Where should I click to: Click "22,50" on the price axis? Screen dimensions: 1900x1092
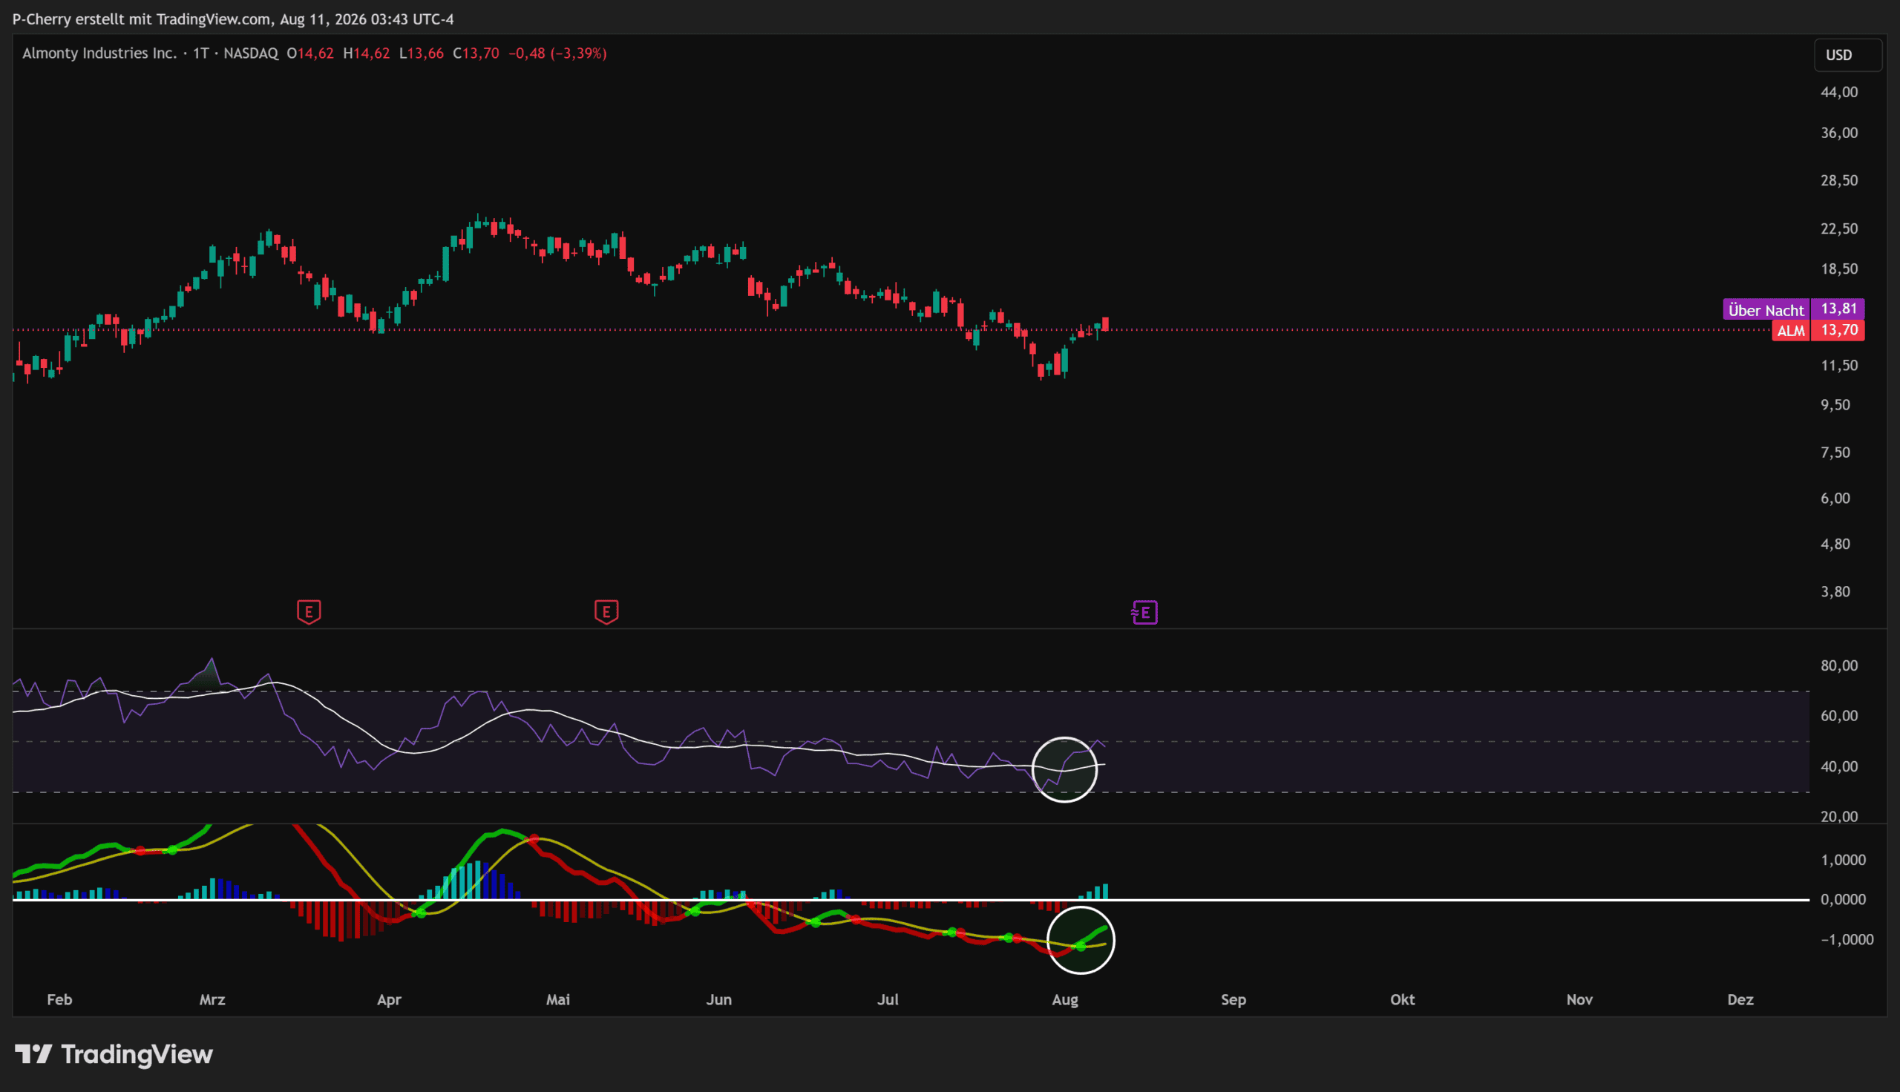pos(1839,228)
